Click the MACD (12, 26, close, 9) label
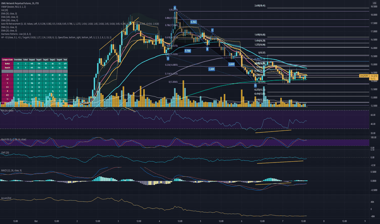The height and width of the screenshot is (224, 380). 11,171
